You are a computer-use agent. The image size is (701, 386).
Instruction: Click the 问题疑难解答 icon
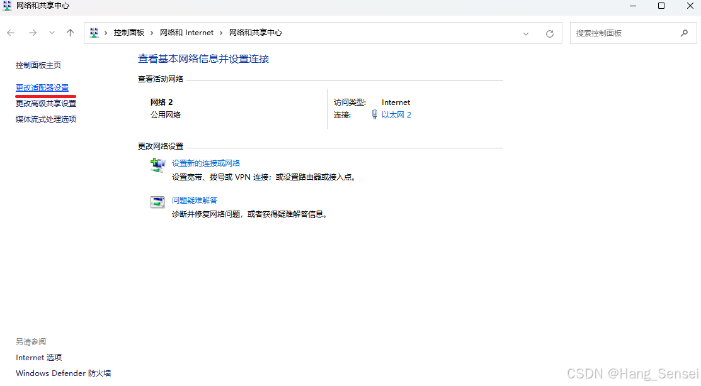pyautogui.click(x=157, y=202)
